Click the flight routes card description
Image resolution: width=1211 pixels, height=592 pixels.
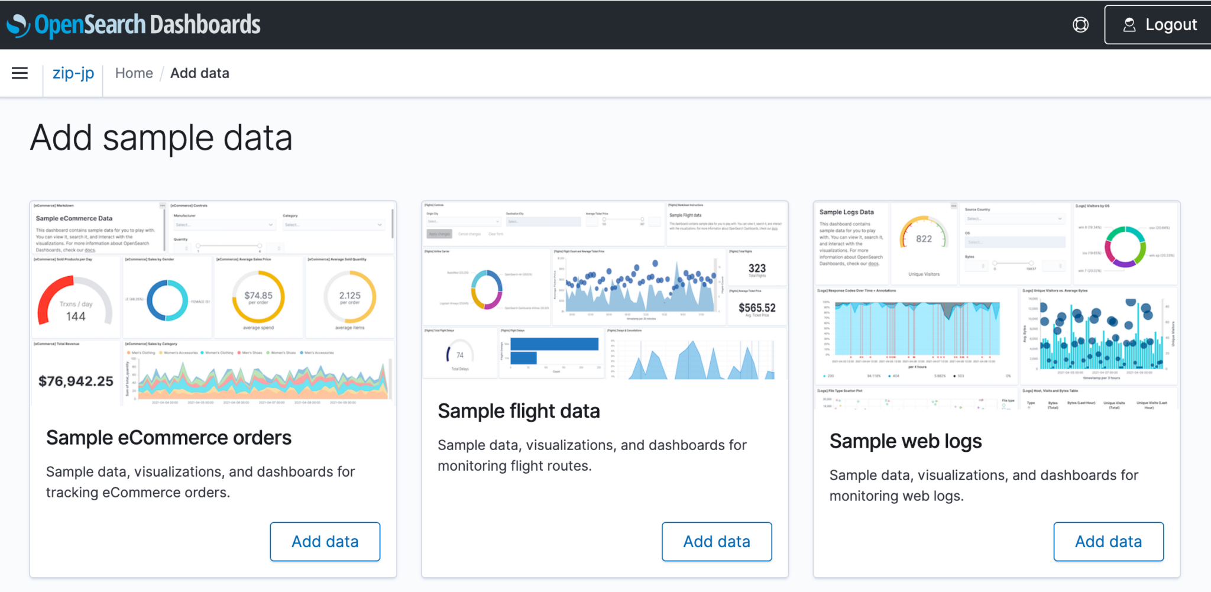591,455
